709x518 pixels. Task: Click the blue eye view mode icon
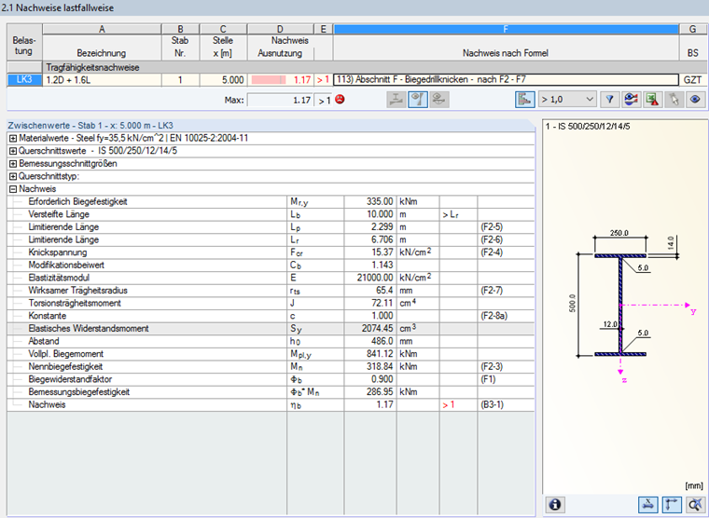tap(695, 100)
